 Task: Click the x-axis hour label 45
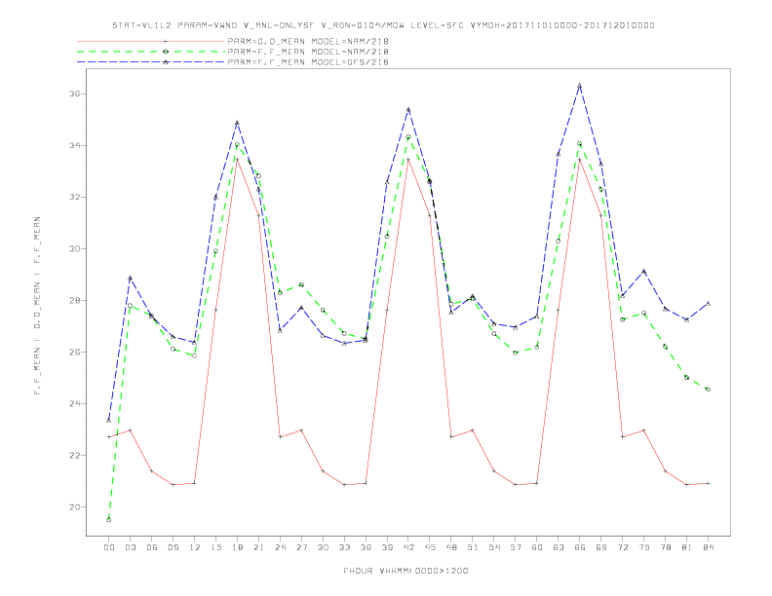point(430,547)
